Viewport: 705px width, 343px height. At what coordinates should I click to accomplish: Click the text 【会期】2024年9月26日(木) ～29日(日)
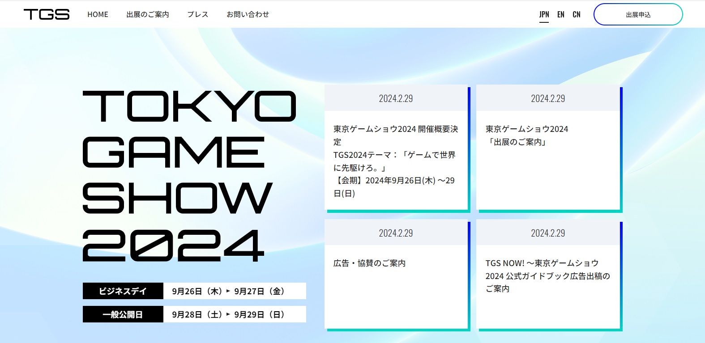pyautogui.click(x=394, y=187)
